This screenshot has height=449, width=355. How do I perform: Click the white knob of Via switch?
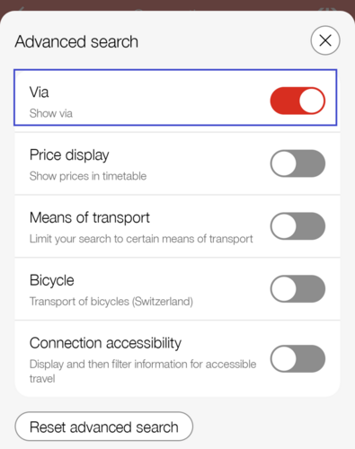pyautogui.click(x=311, y=101)
